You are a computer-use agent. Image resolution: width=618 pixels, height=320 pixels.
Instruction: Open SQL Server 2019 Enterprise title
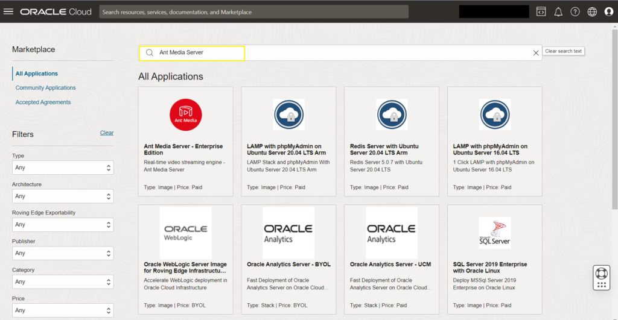490,268
